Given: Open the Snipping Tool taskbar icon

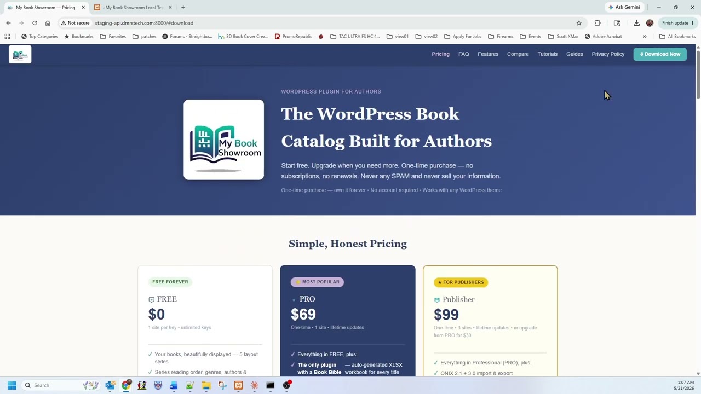Looking at the screenshot, I should point(222,385).
